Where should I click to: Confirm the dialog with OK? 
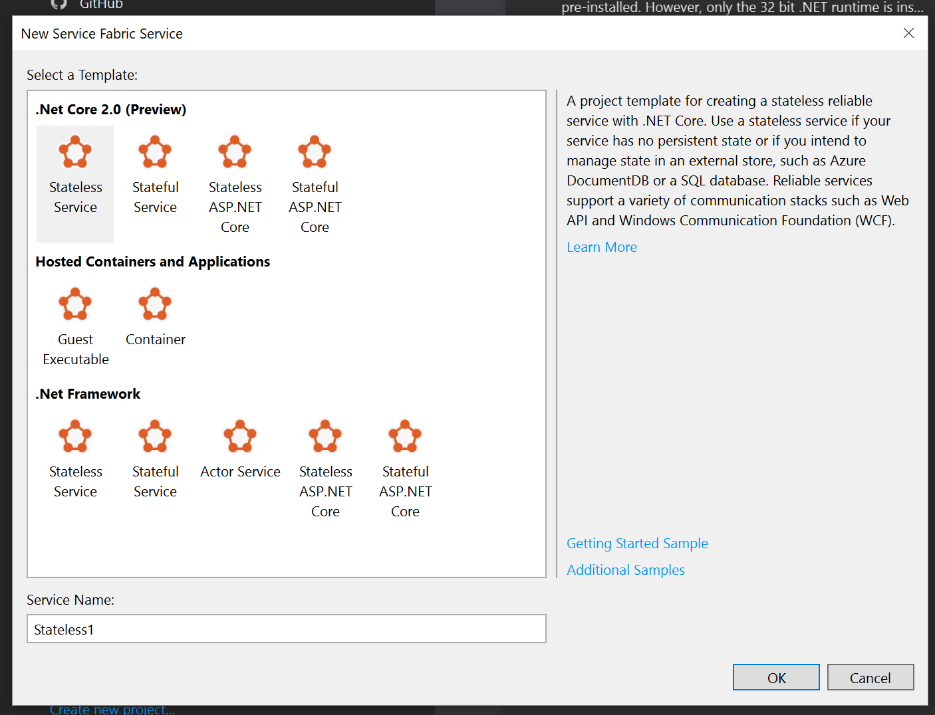(x=775, y=677)
